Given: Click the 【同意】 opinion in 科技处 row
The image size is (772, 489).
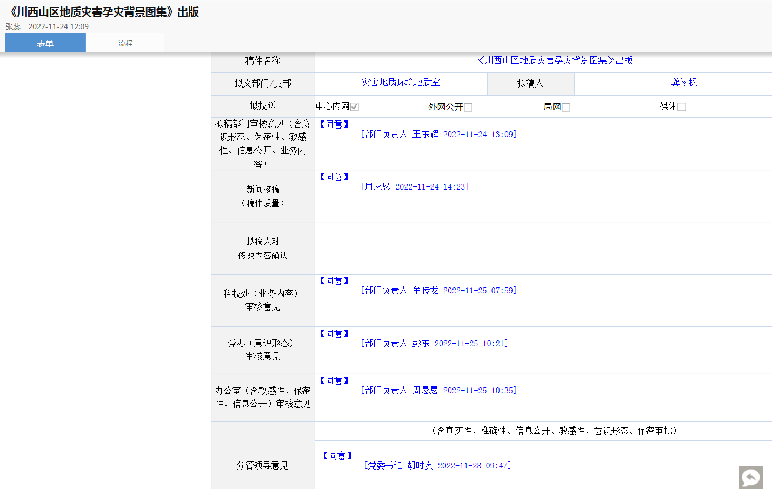Looking at the screenshot, I should pos(334,281).
